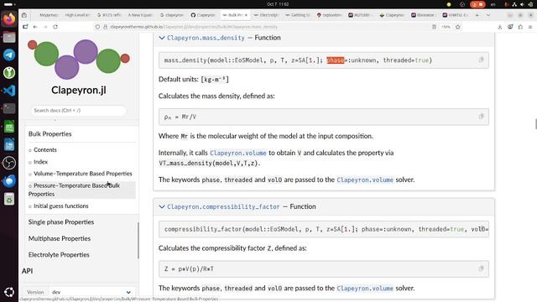Reset the 150% zoom indicator
Viewport: 537px width, 302px height.
coord(446,27)
